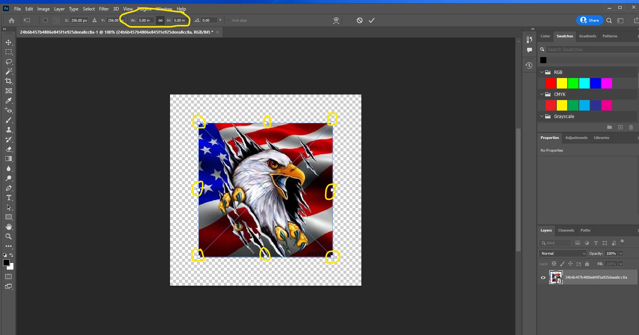Toggle relative positioning delta triangle
The width and height of the screenshot is (639, 335).
(x=95, y=21)
